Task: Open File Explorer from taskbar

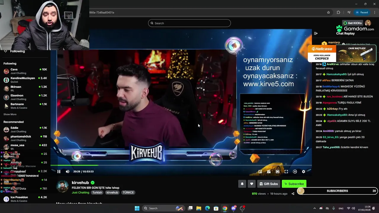Action: tap(199, 208)
